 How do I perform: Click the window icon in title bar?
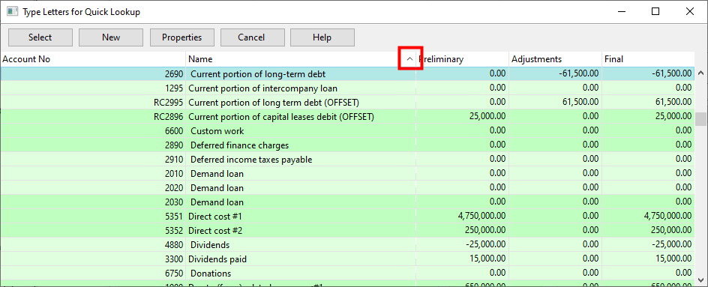[x=13, y=12]
